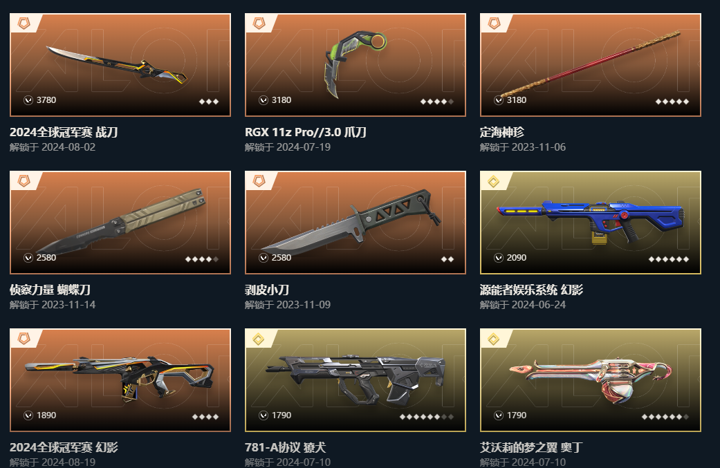Click the orange tier badge on 定海神珍 card
The image size is (720, 468).
pyautogui.click(x=494, y=23)
